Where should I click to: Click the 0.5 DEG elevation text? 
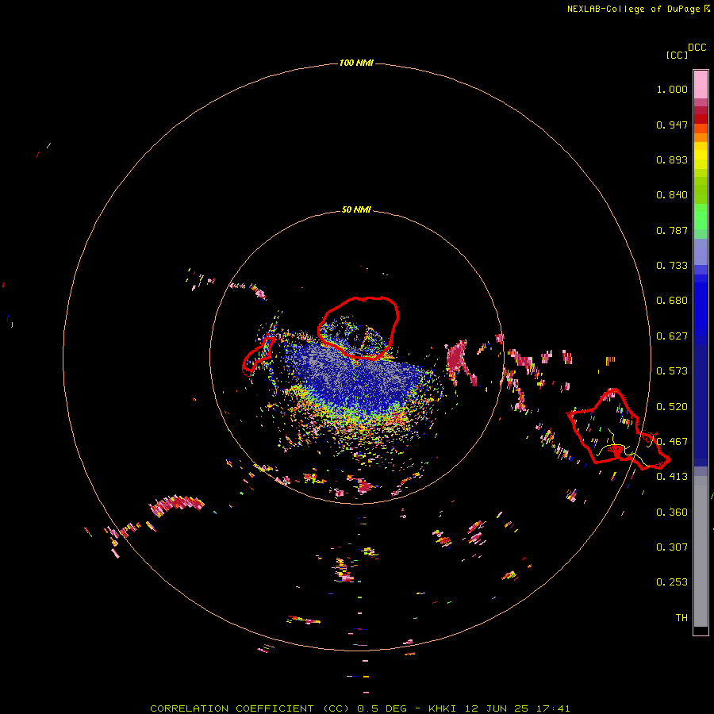coord(382,708)
